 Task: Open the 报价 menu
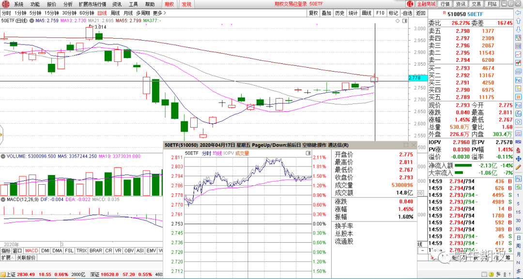(51, 4)
